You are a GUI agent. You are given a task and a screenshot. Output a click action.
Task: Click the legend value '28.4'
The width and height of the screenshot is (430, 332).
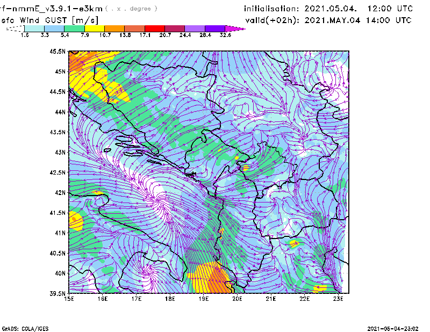tap(205, 35)
